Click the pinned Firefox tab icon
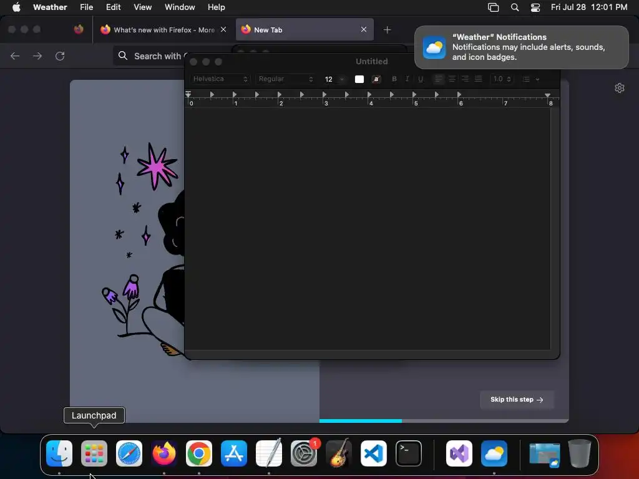The width and height of the screenshot is (639, 479). pos(79,29)
